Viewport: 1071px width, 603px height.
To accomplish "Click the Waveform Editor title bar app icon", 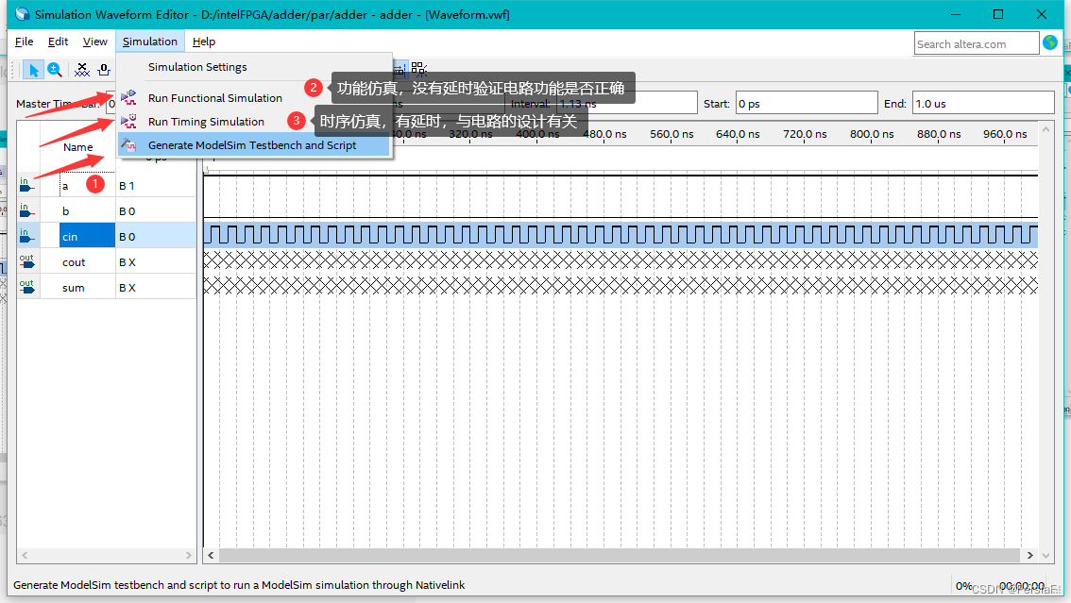I will tap(22, 14).
